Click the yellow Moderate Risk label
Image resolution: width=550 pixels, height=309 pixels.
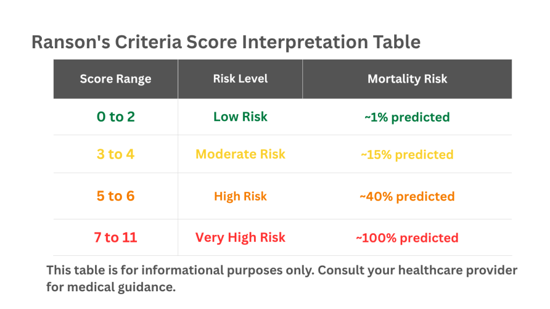pyautogui.click(x=240, y=154)
